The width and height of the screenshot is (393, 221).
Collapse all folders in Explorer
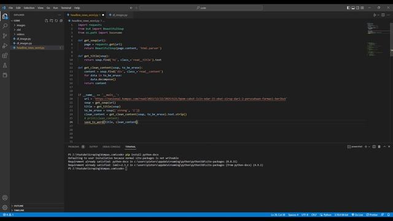tap(61, 20)
